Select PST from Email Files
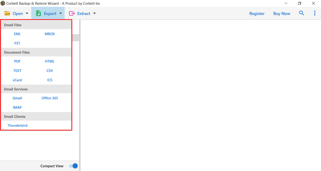 (17, 43)
